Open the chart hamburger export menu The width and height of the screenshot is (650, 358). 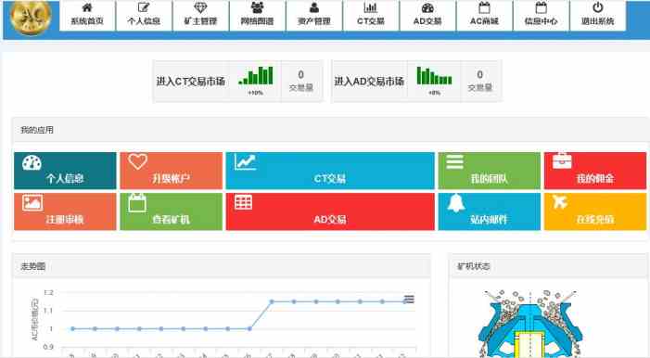[x=409, y=299]
